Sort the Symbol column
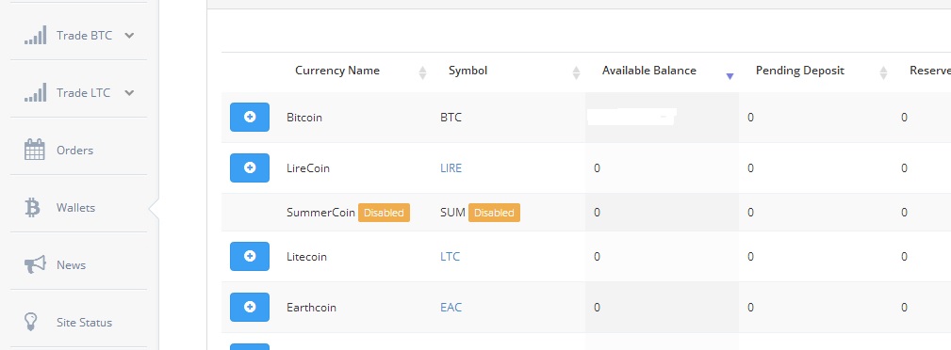Viewport: 951px width, 350px height. pos(576,72)
